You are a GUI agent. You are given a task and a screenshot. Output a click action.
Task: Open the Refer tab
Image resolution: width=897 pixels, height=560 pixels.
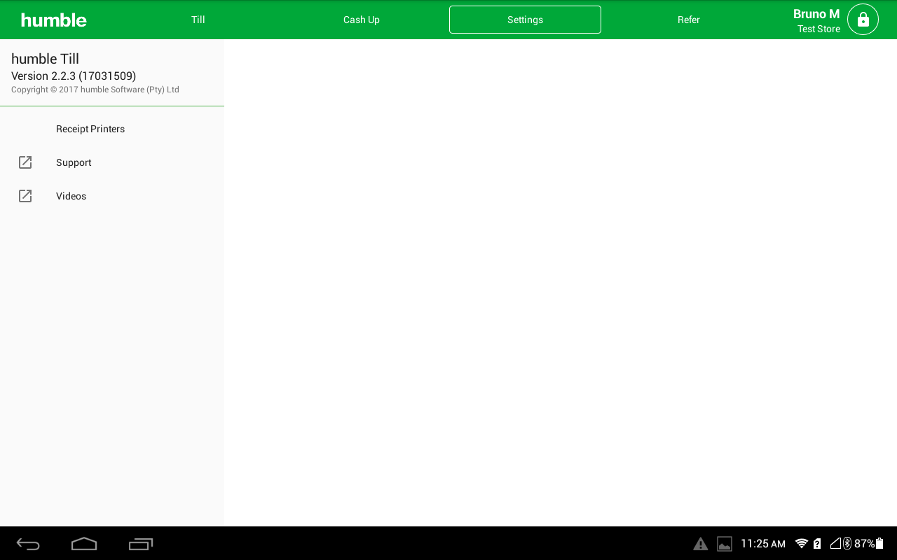click(689, 20)
